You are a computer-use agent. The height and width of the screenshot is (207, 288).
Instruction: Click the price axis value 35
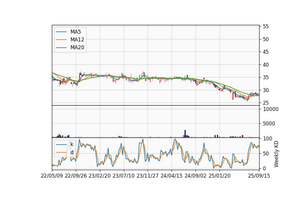[x=265, y=77]
